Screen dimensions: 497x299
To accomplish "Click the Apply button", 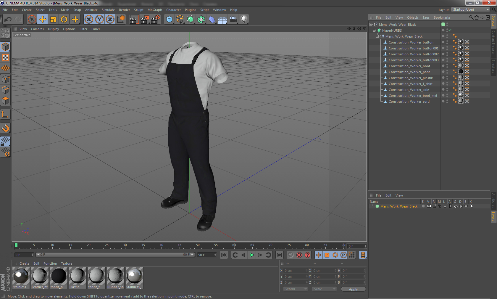I will 353,289.
